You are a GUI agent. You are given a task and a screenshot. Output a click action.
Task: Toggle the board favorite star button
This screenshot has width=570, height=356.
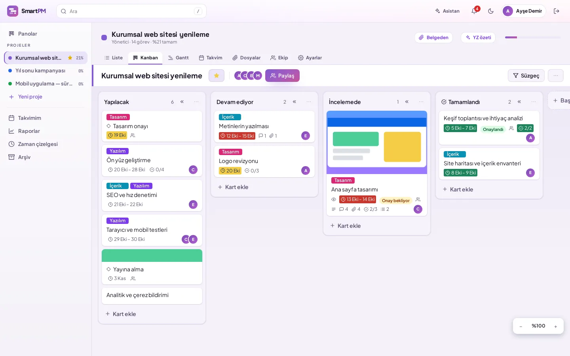pos(217,76)
